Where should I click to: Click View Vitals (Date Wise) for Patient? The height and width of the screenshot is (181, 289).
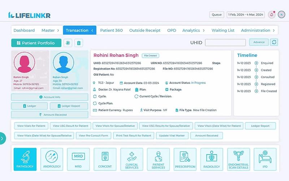click(x=219, y=126)
